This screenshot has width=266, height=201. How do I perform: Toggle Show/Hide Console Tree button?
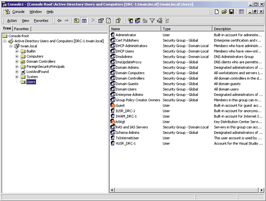click(x=84, y=21)
